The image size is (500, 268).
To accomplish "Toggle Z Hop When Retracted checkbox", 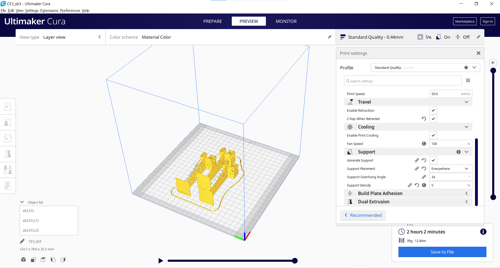I will tap(433, 119).
